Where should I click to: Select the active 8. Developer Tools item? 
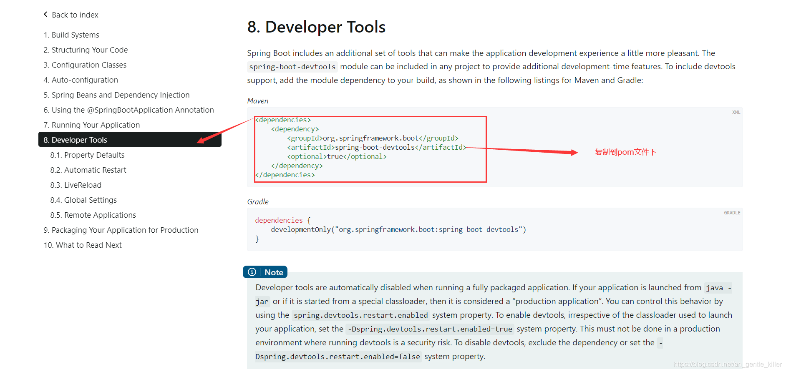tap(130, 139)
